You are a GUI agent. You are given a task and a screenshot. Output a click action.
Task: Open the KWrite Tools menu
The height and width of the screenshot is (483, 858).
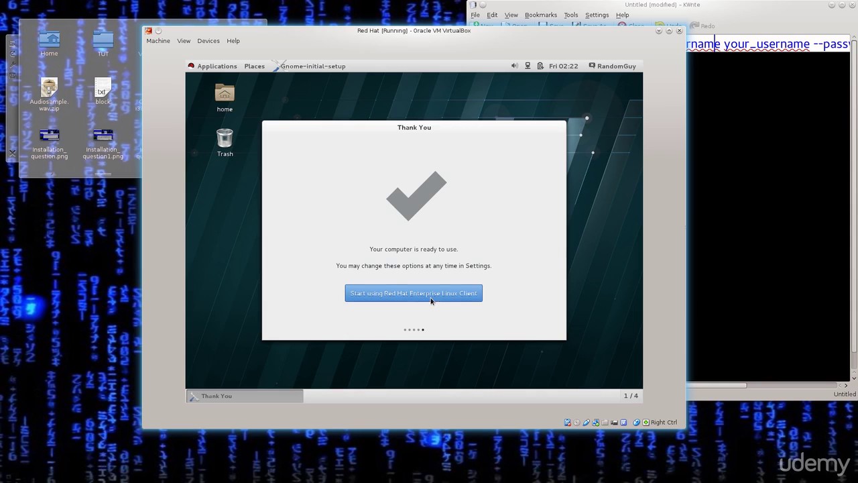point(571,15)
